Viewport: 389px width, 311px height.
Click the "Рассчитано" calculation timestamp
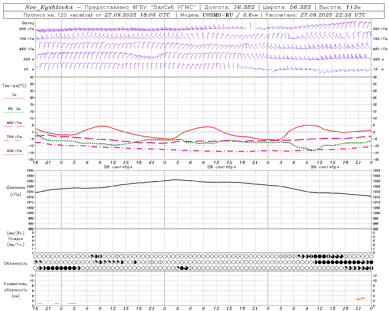pos(315,15)
